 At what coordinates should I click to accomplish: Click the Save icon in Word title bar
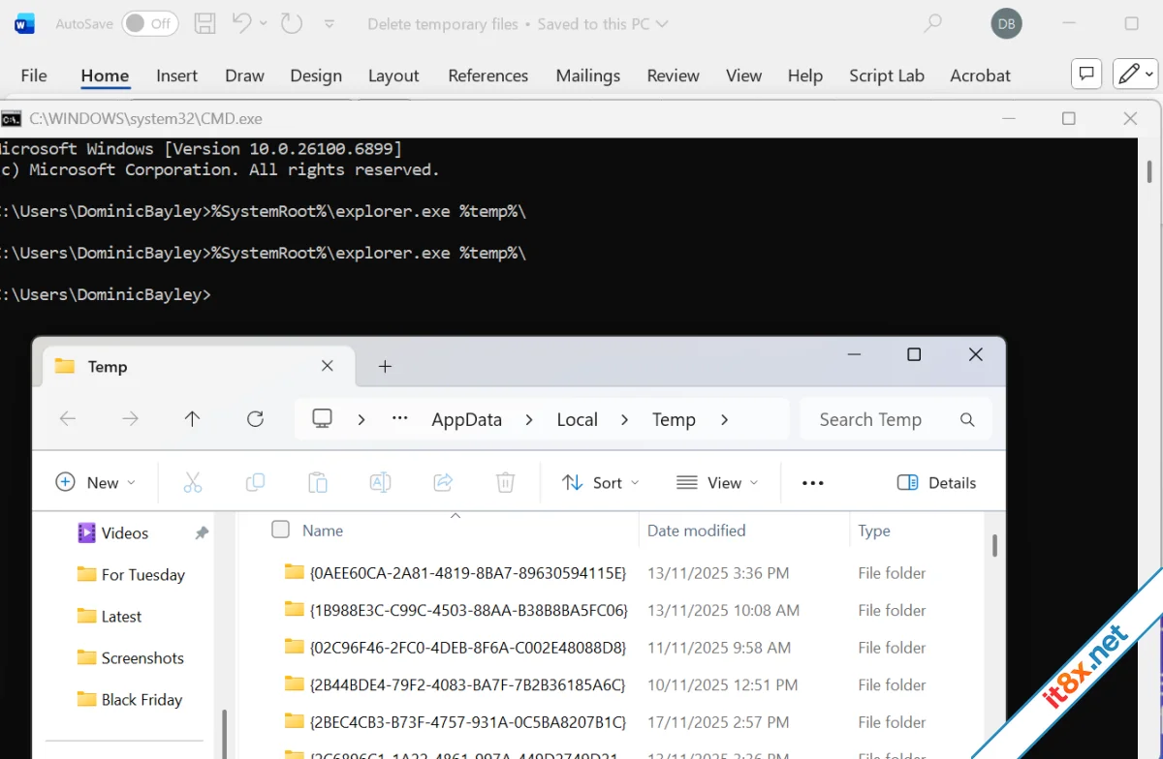coord(204,23)
